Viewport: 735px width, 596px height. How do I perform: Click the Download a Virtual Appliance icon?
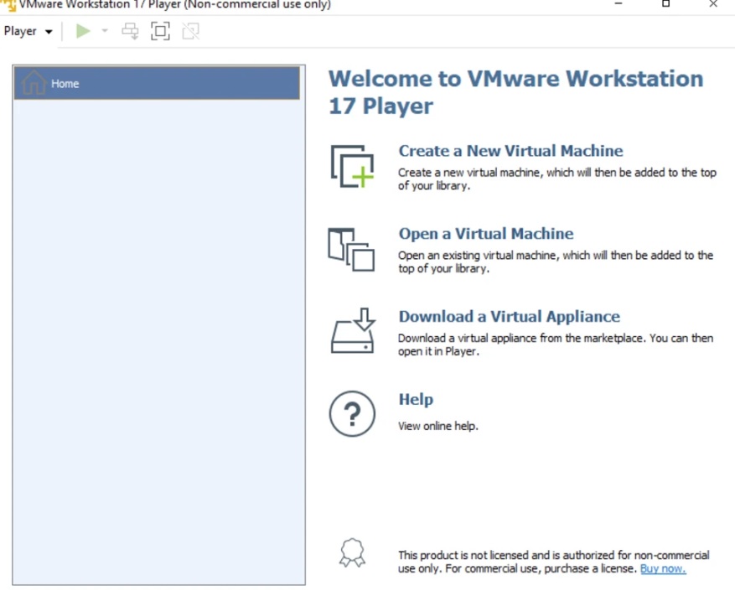coord(351,331)
